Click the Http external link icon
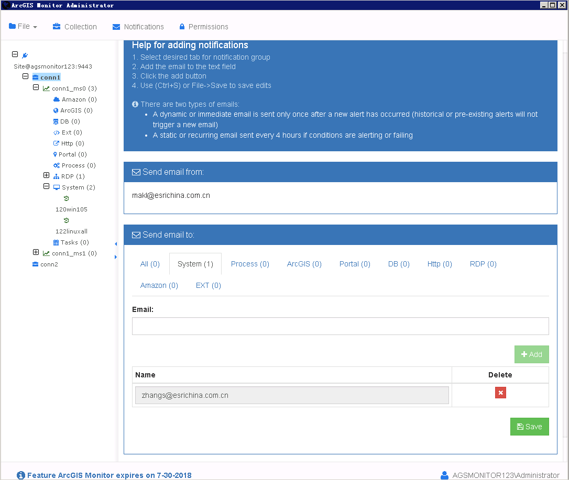This screenshot has width=569, height=480. (x=56, y=143)
